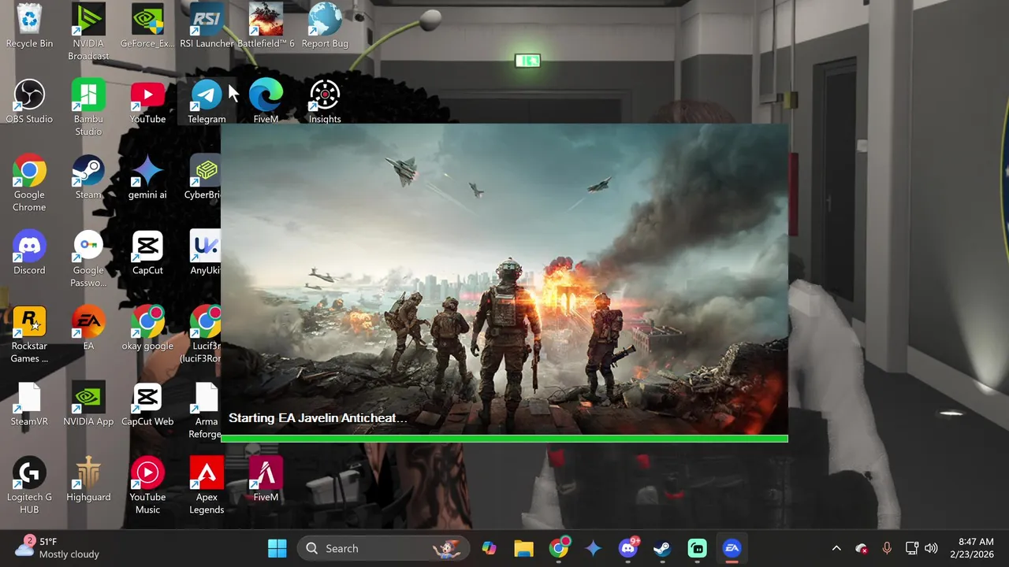This screenshot has width=1009, height=567.
Task: Launch NVIDIA Broadcast from desktop
Action: point(88,32)
